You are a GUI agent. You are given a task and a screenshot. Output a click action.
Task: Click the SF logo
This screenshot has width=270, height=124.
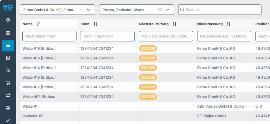(x=8, y=8)
